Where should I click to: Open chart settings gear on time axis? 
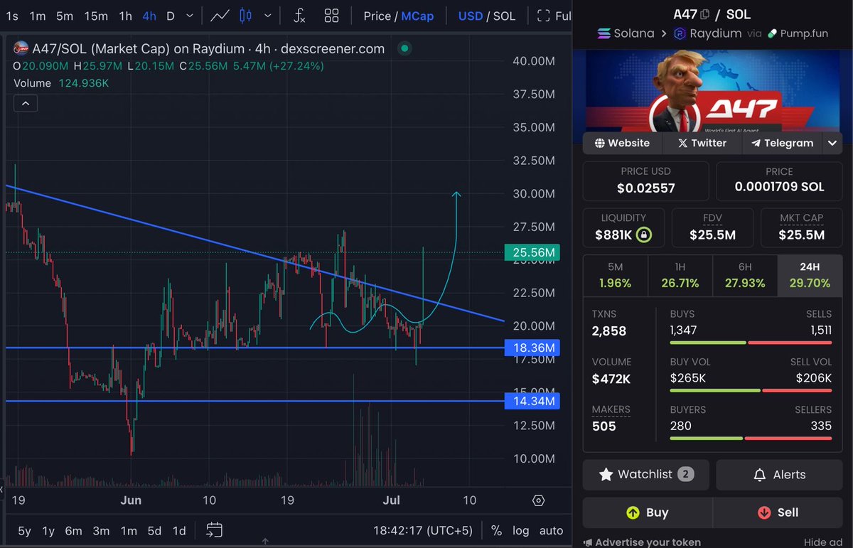(x=538, y=500)
